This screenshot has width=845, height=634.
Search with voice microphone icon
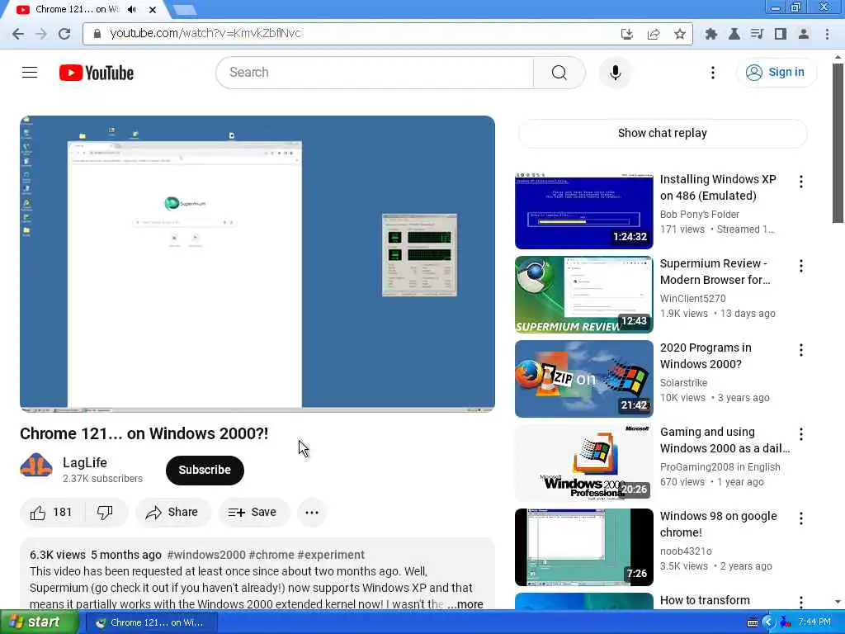(615, 73)
